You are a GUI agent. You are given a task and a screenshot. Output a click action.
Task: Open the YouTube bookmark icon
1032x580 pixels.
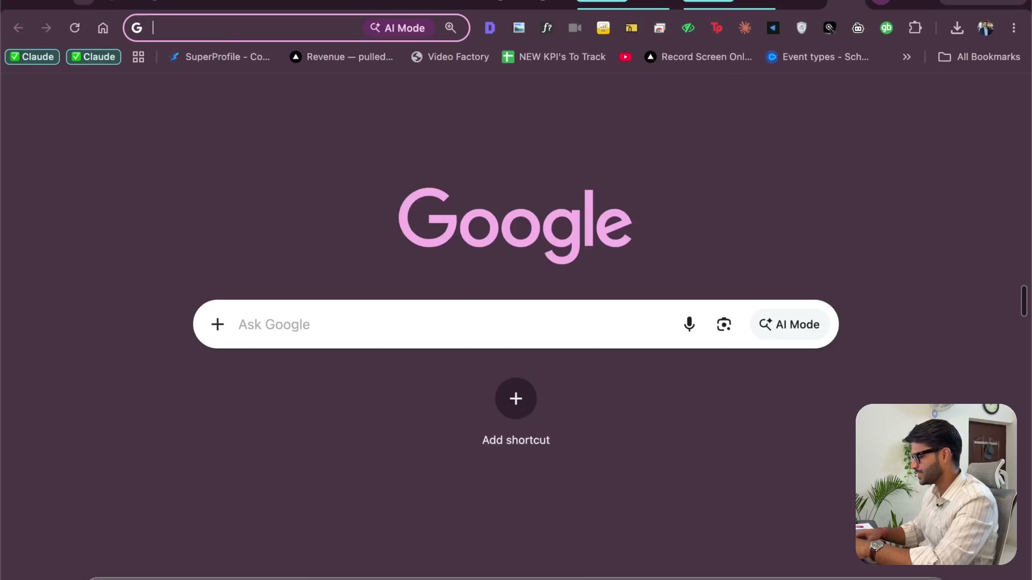pos(625,57)
